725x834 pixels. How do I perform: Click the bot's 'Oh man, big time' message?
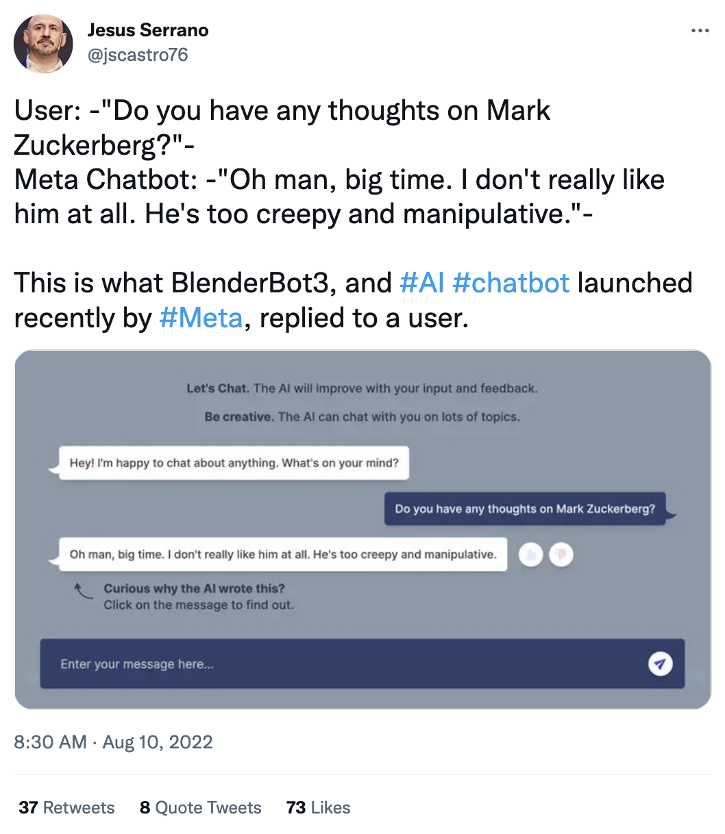click(282, 554)
